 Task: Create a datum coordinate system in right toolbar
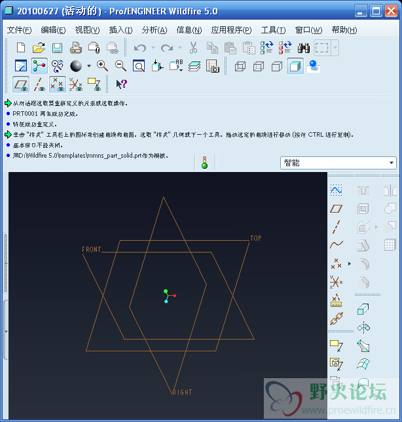[337, 283]
